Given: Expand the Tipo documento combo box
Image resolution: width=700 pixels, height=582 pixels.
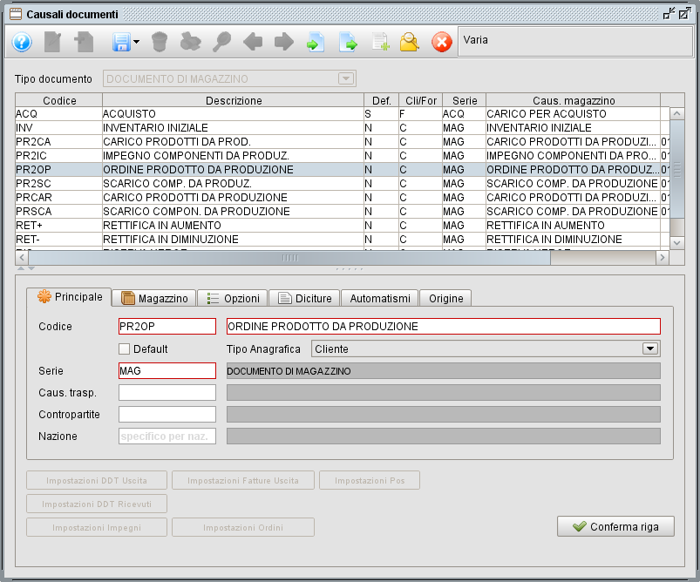Looking at the screenshot, I should click(346, 78).
